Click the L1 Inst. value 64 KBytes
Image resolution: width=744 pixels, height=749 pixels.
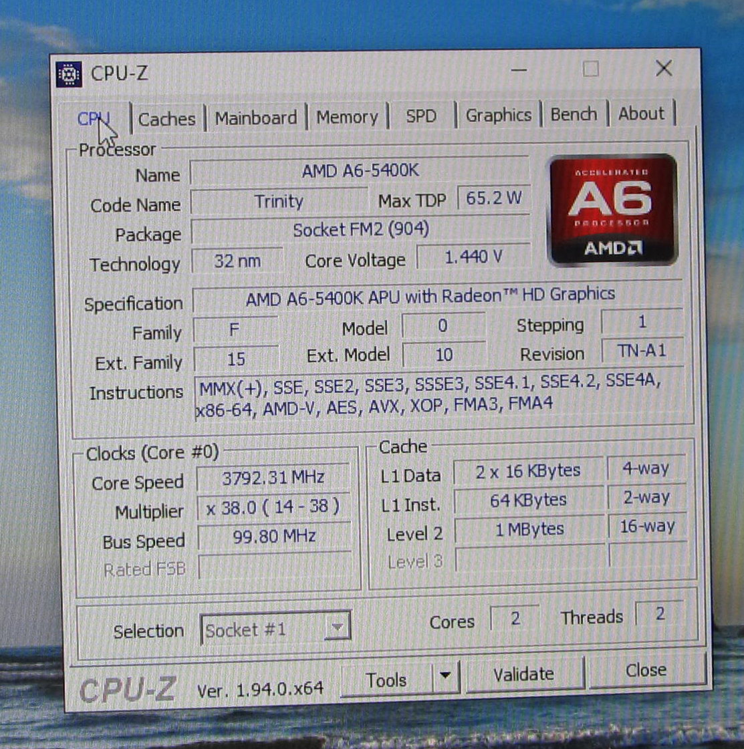point(529,500)
